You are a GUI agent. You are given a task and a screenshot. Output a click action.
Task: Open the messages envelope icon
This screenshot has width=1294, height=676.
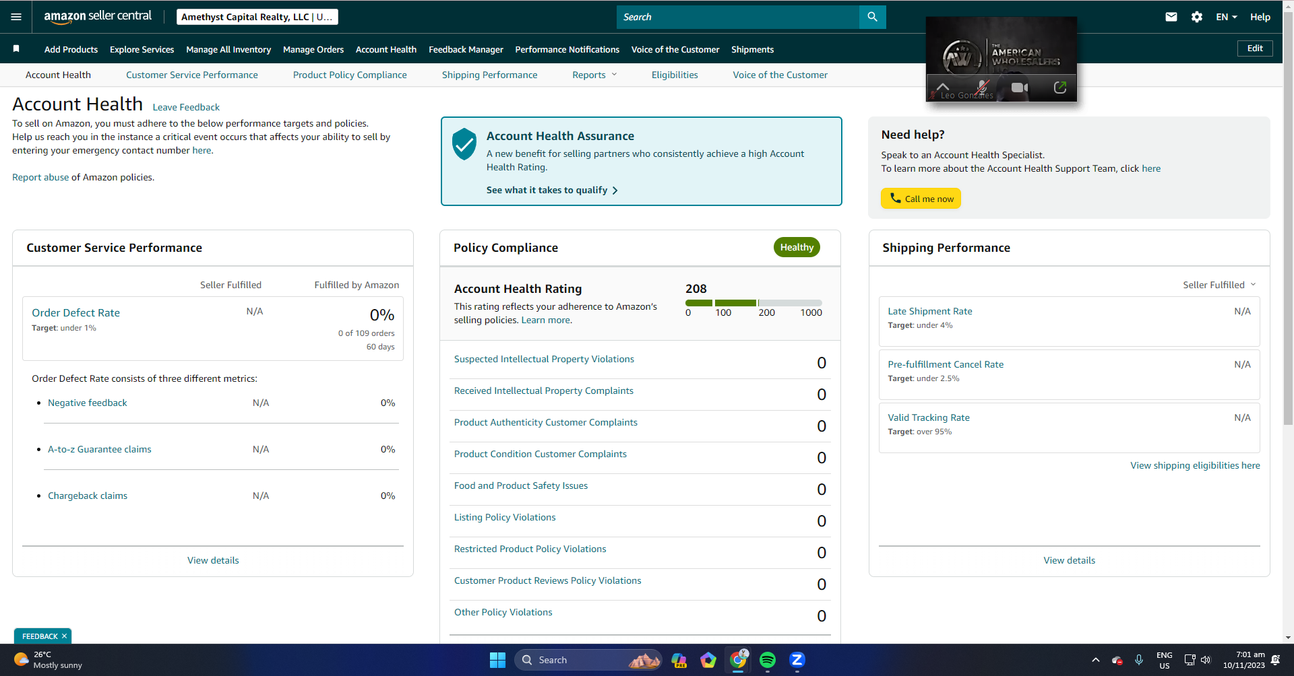click(x=1171, y=17)
